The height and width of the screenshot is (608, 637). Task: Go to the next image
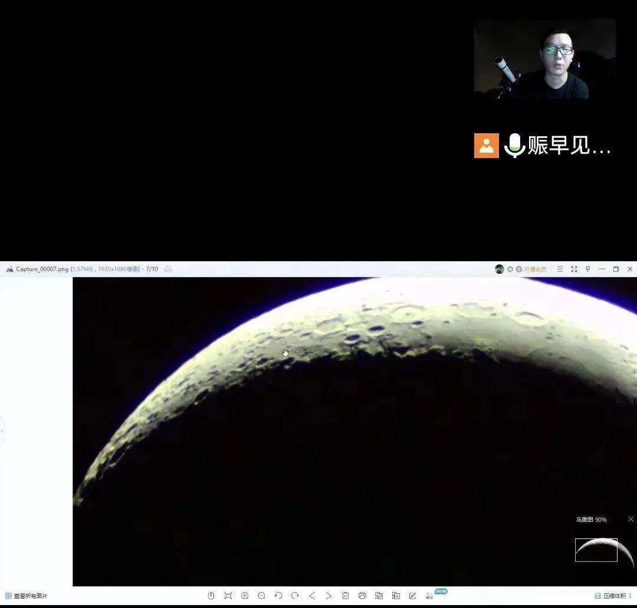tap(329, 596)
